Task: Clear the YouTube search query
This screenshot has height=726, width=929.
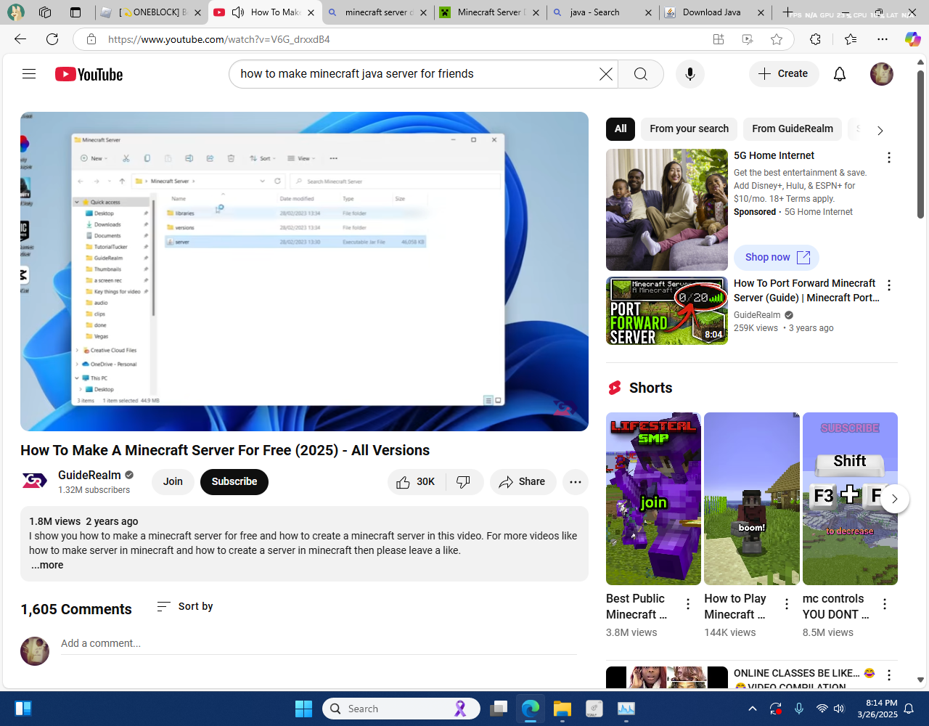Action: coord(605,74)
